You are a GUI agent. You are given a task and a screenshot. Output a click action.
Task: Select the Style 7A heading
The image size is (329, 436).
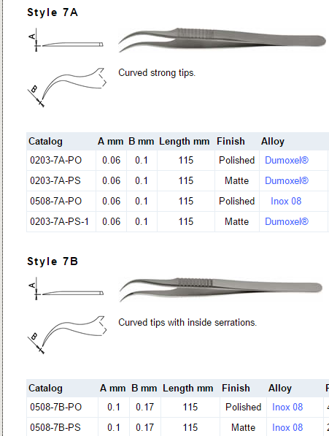[53, 12]
